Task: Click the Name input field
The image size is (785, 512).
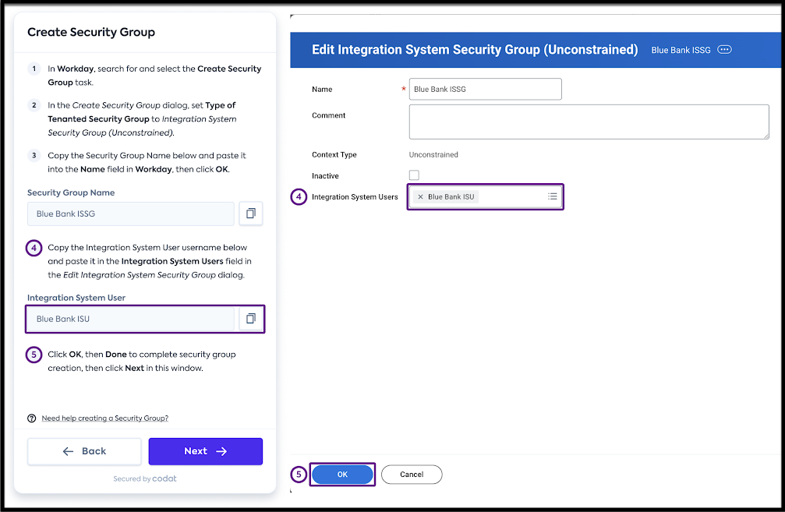Action: (485, 89)
